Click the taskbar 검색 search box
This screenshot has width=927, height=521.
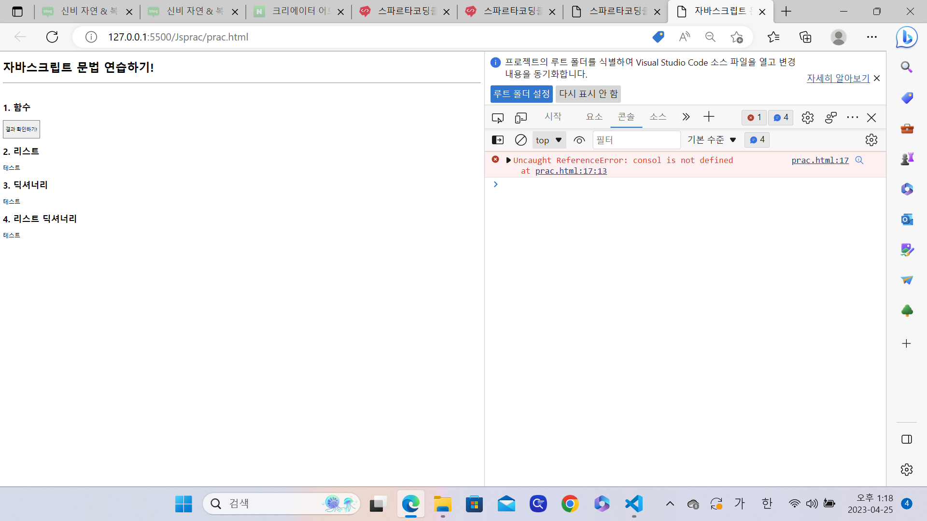281,504
